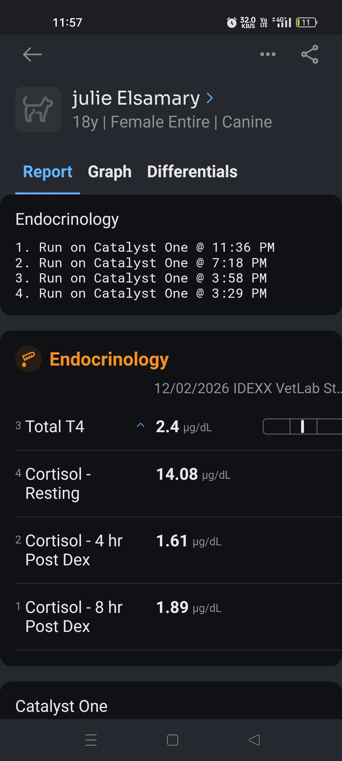
Task: Select the Cortisol - Resting result row
Action: pyautogui.click(x=171, y=484)
